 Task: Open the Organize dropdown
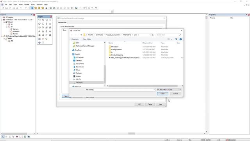click(75, 39)
